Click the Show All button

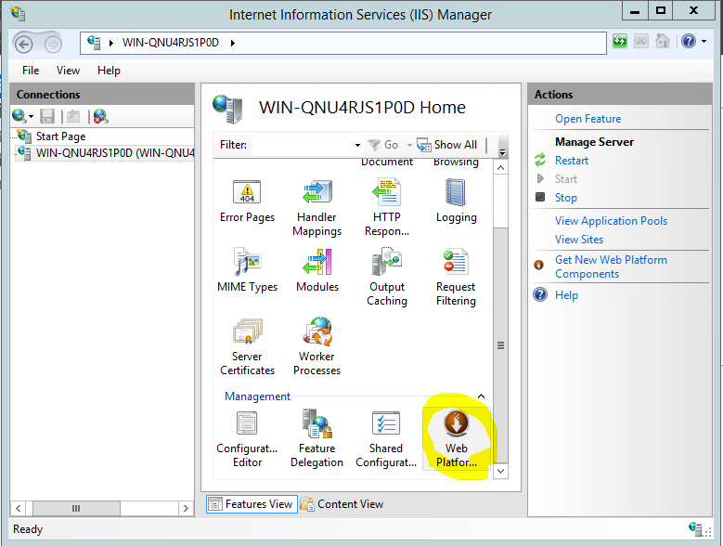pos(446,145)
